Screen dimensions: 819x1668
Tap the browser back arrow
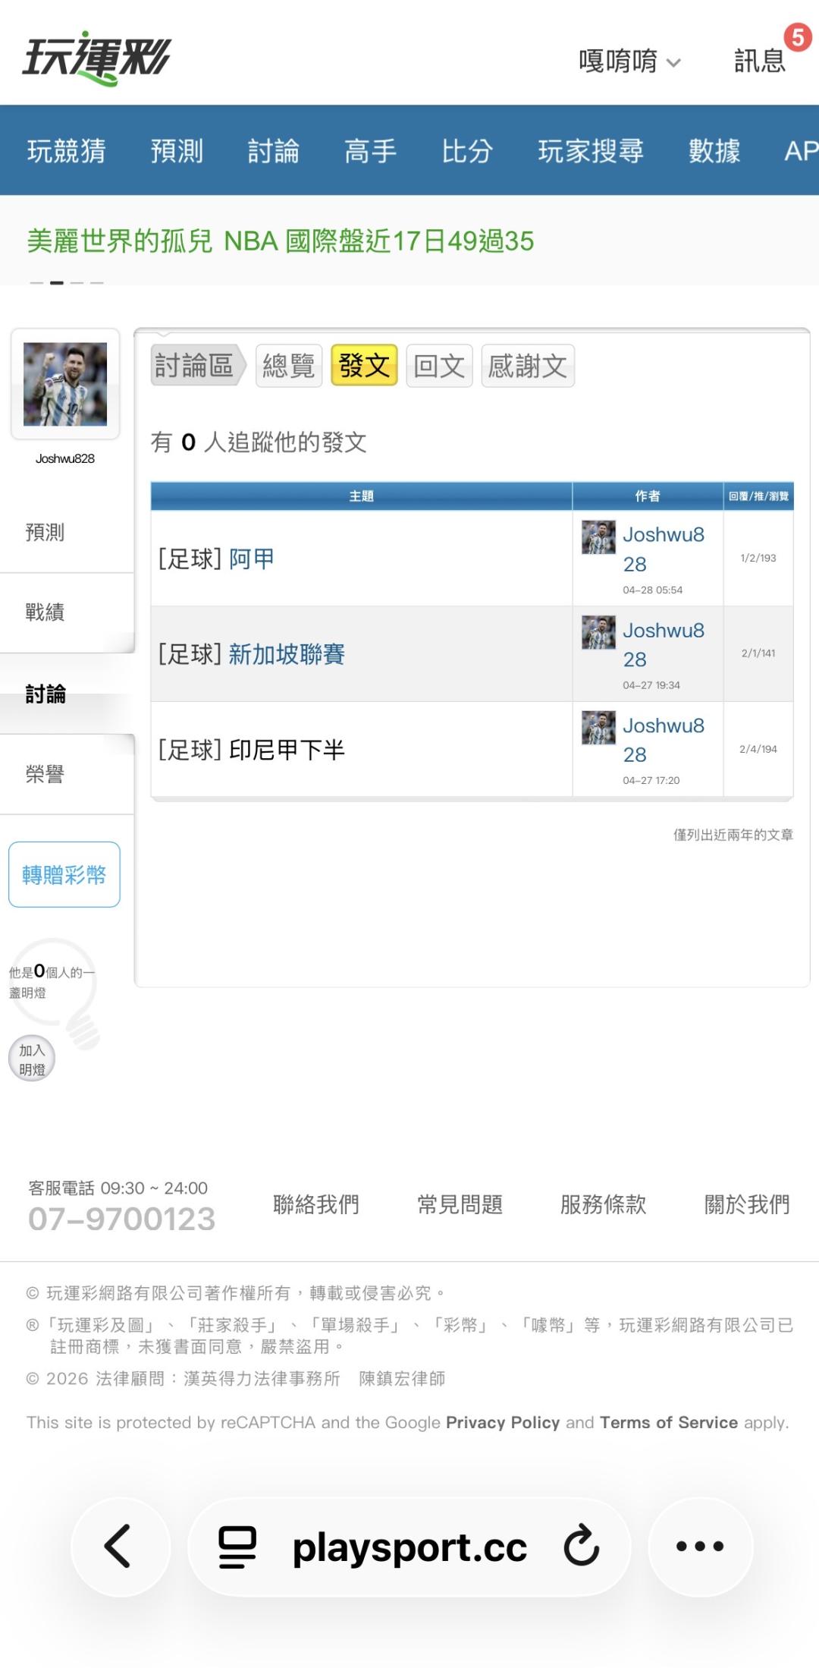point(120,1546)
